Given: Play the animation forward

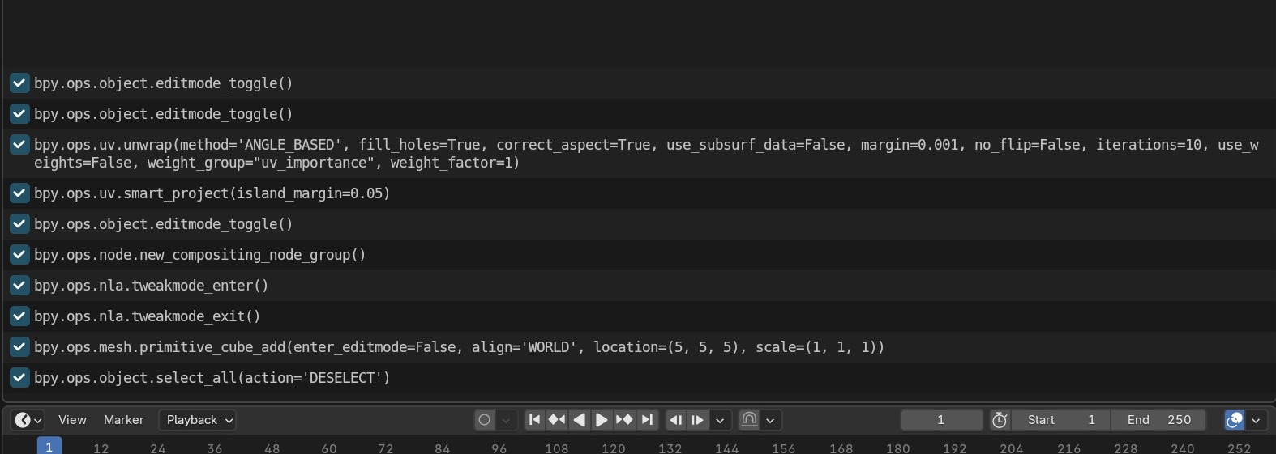Looking at the screenshot, I should coord(602,420).
